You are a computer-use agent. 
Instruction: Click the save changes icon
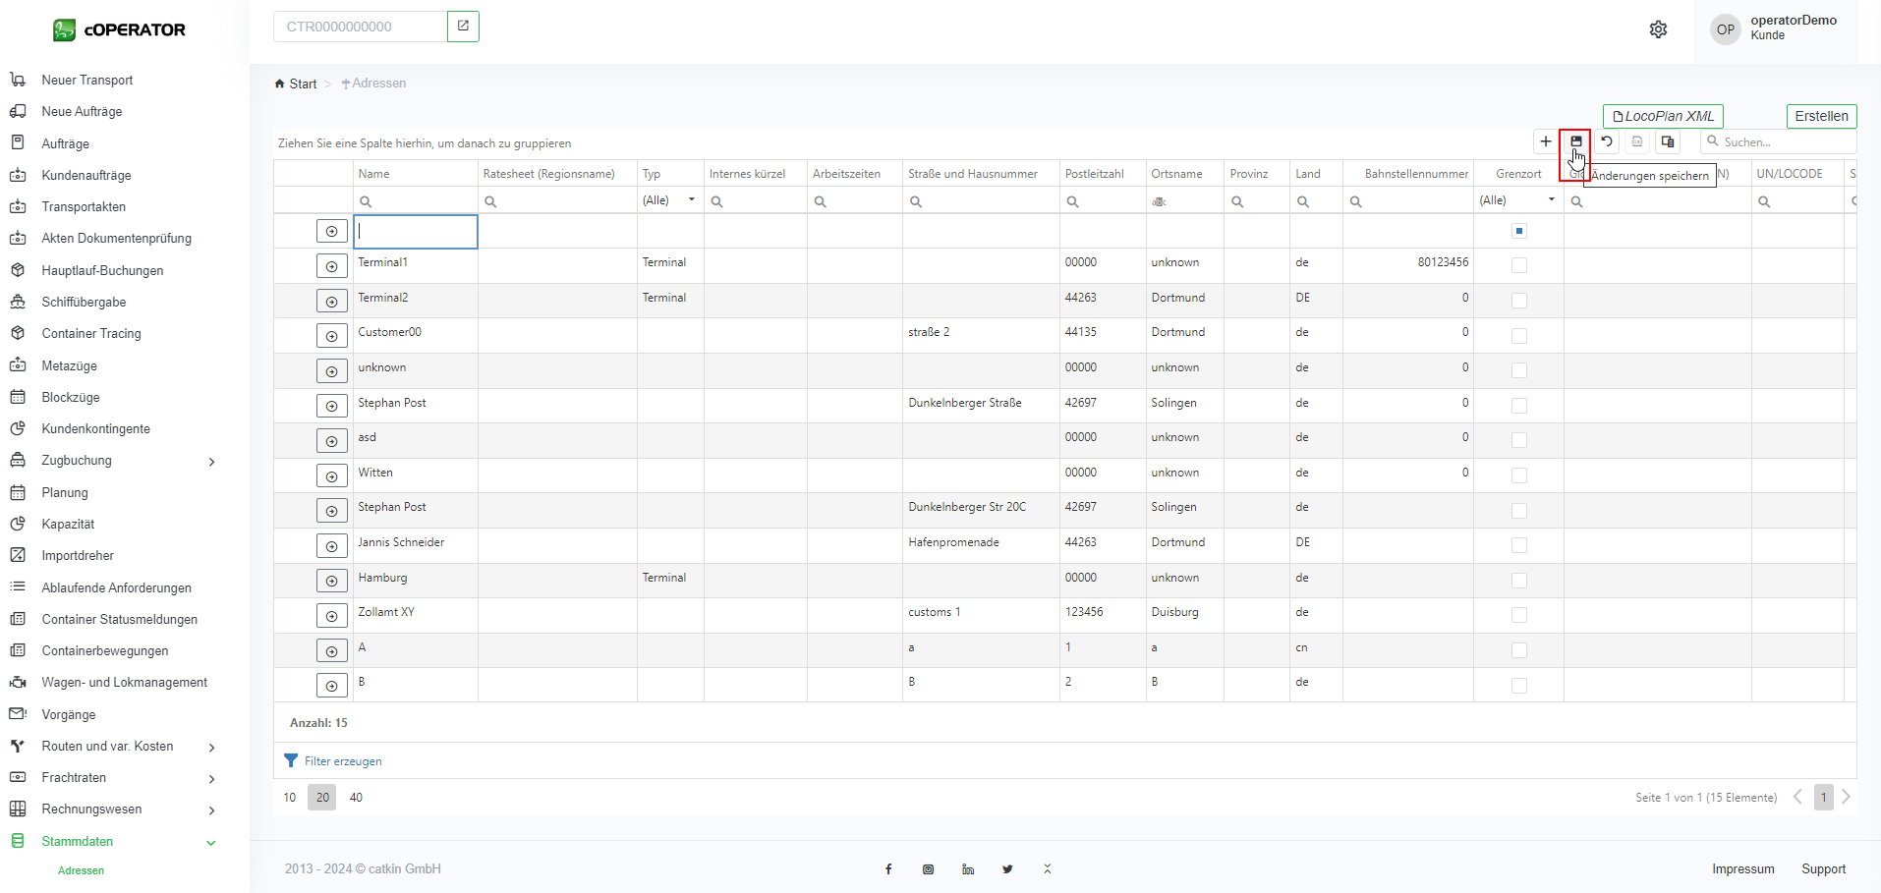(1575, 141)
